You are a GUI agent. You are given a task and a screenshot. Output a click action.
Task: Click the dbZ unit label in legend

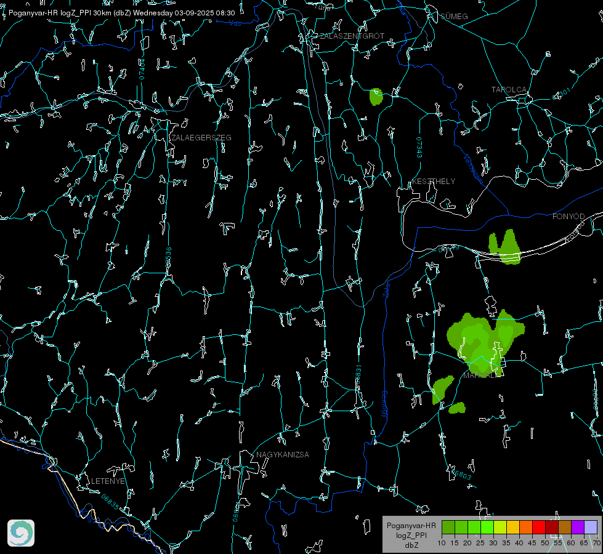(411, 545)
